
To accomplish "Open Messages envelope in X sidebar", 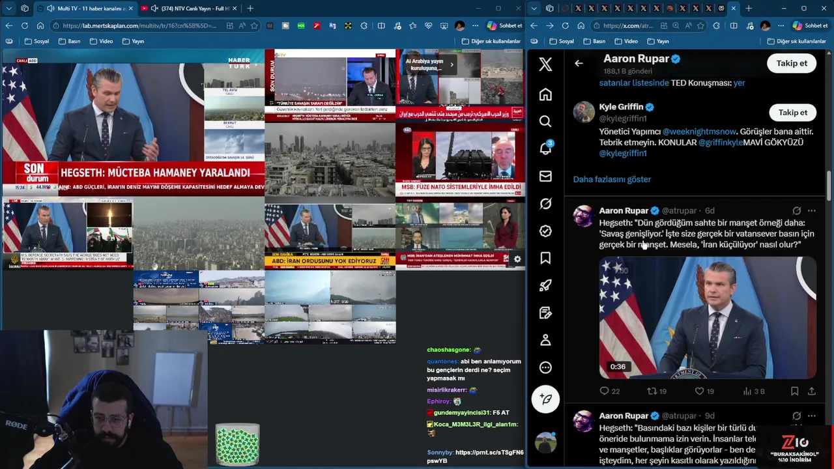I will 545,176.
